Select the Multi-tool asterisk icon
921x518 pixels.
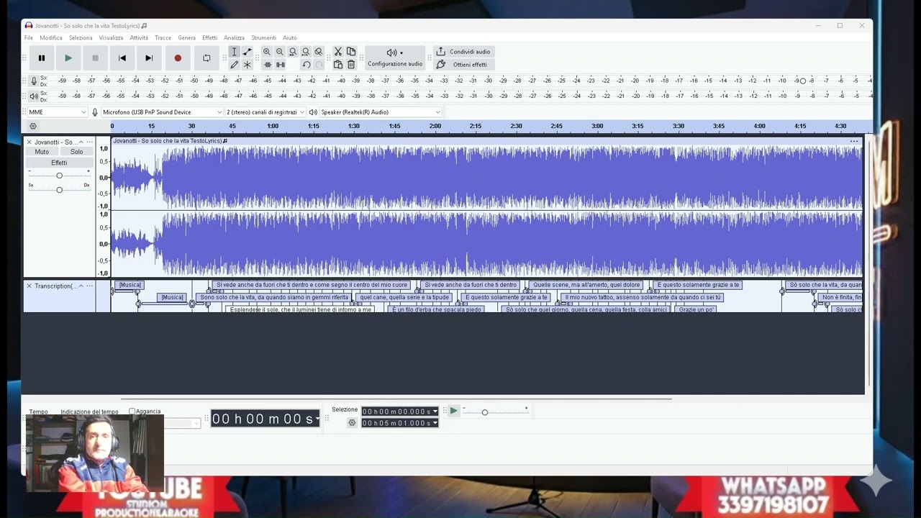(x=247, y=65)
